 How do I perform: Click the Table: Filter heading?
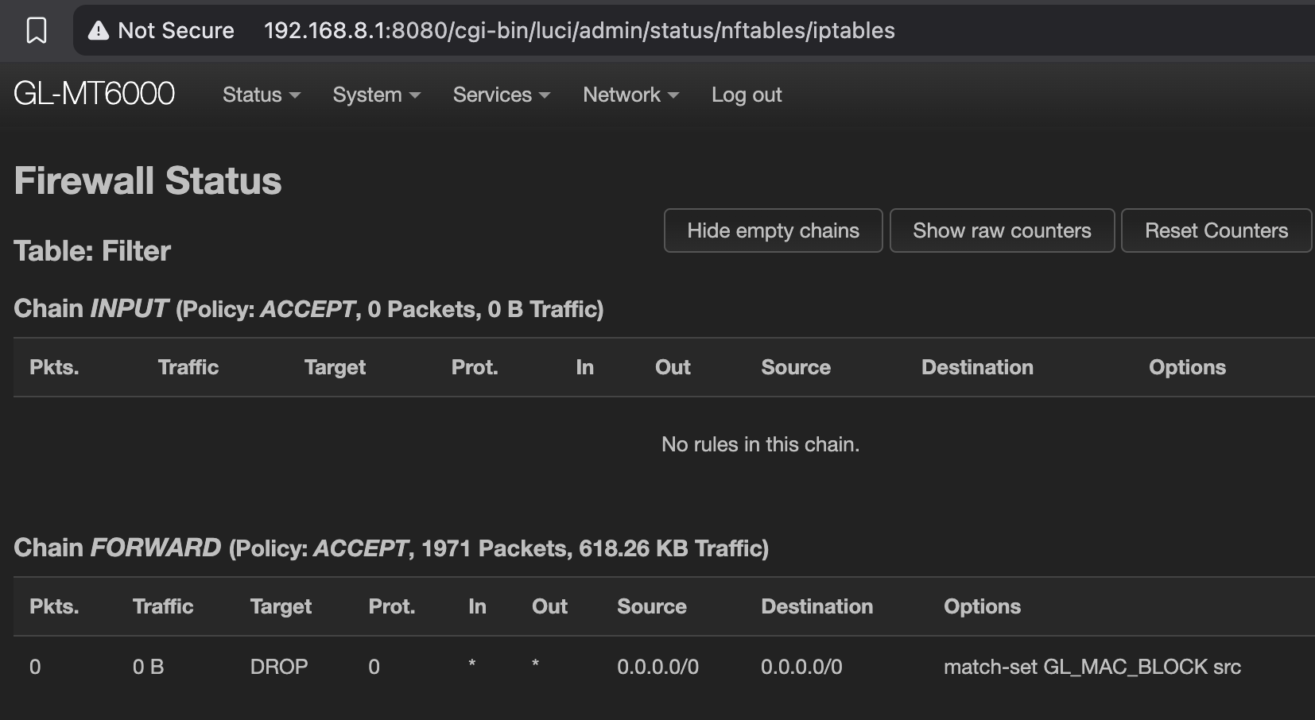92,251
